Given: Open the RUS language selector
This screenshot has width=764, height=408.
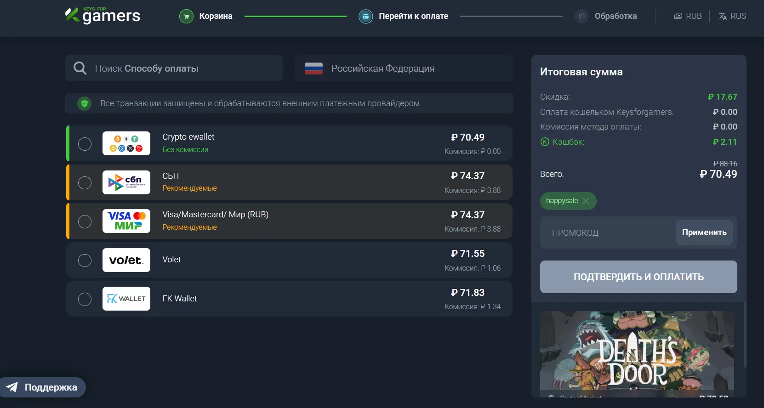Looking at the screenshot, I should pyautogui.click(x=732, y=16).
